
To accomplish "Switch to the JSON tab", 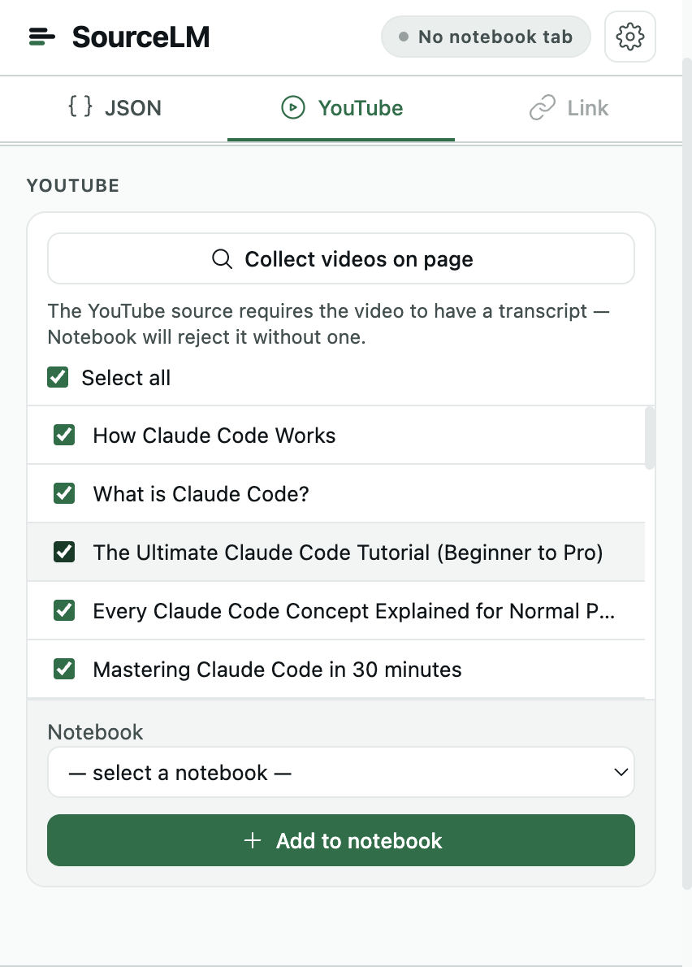I will (114, 108).
